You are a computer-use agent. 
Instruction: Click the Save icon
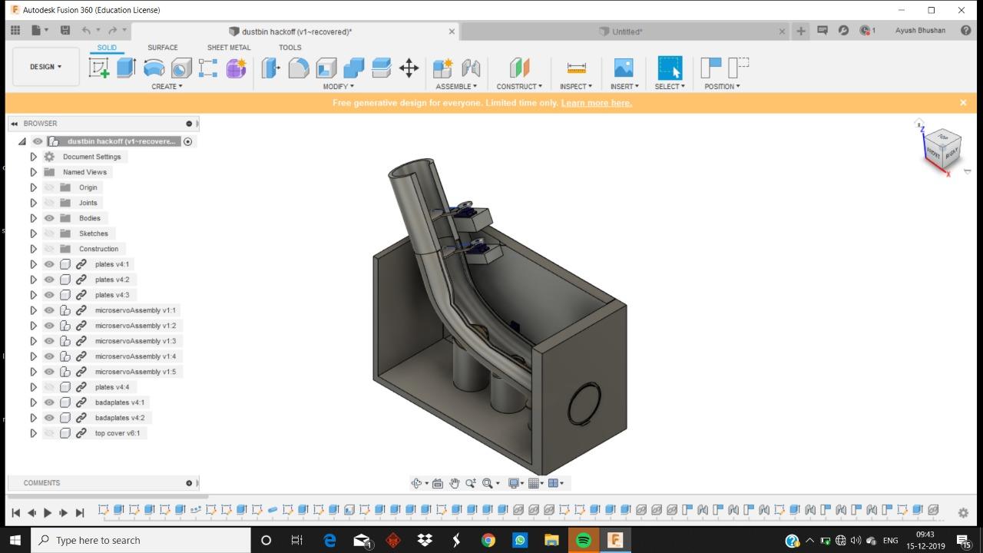[65, 31]
